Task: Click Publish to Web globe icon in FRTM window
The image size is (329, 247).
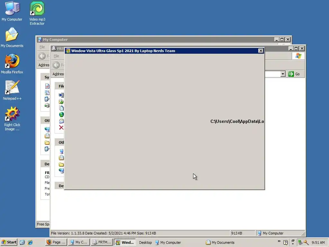Action: 61,114
